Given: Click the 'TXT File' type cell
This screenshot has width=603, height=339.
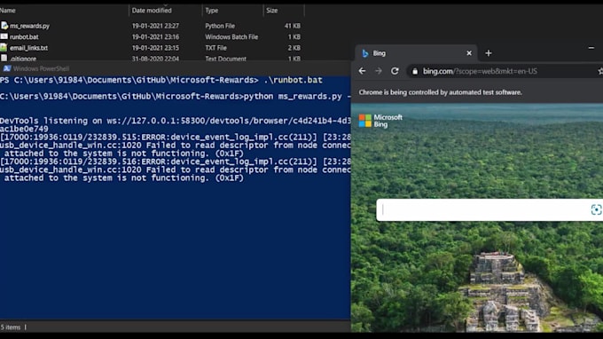Looking at the screenshot, I should 215,48.
